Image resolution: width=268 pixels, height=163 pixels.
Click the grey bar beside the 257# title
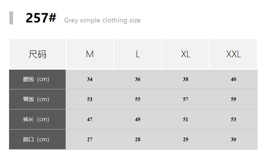(11, 18)
